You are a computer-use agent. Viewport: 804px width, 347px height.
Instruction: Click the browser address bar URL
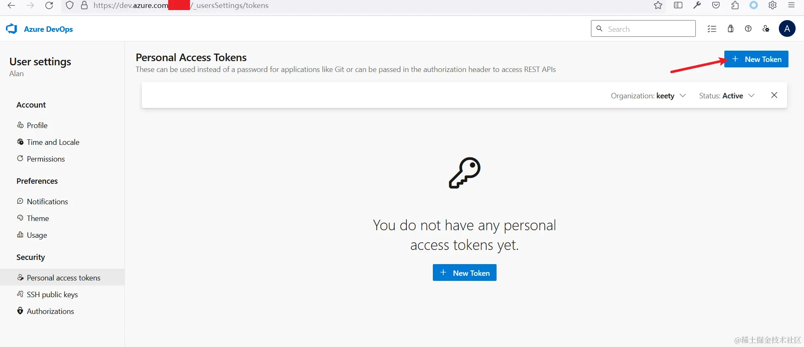tap(181, 5)
